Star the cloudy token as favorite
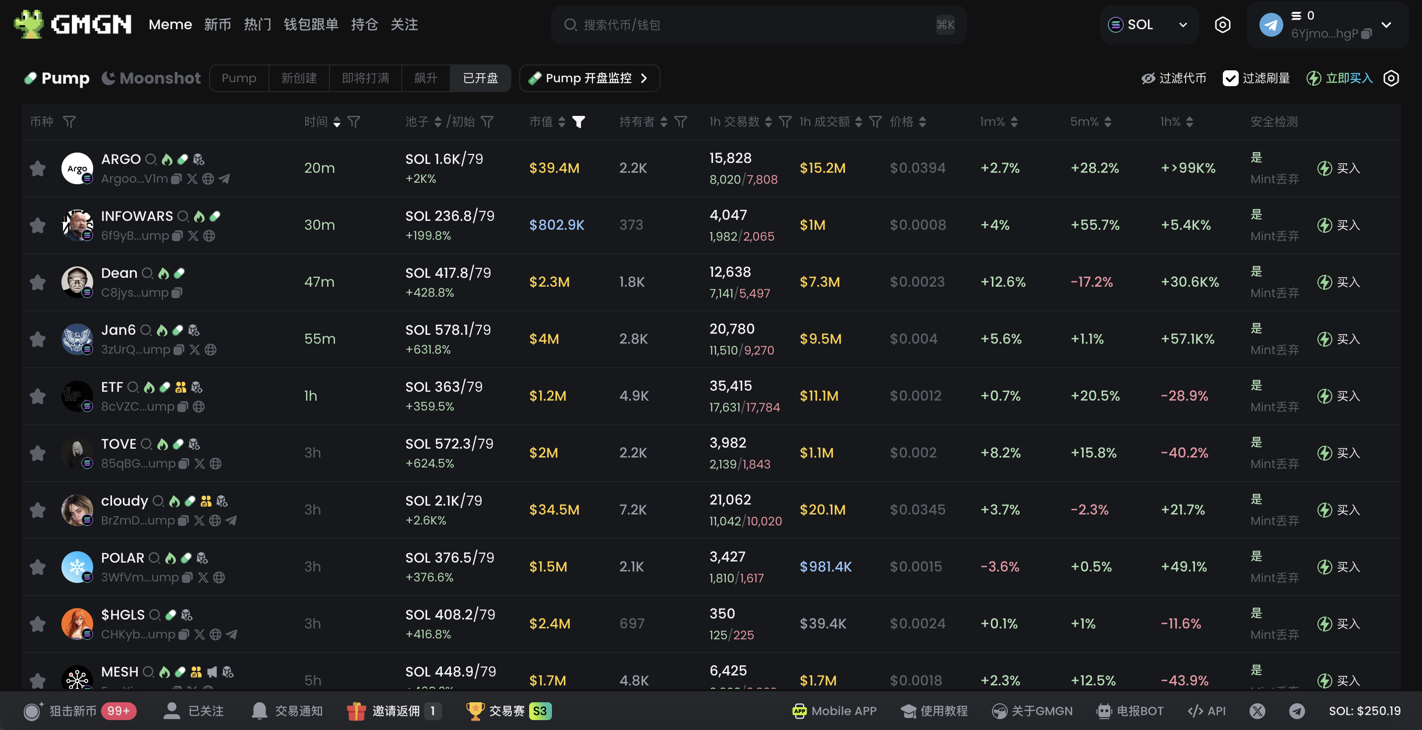The height and width of the screenshot is (730, 1422). tap(38, 510)
